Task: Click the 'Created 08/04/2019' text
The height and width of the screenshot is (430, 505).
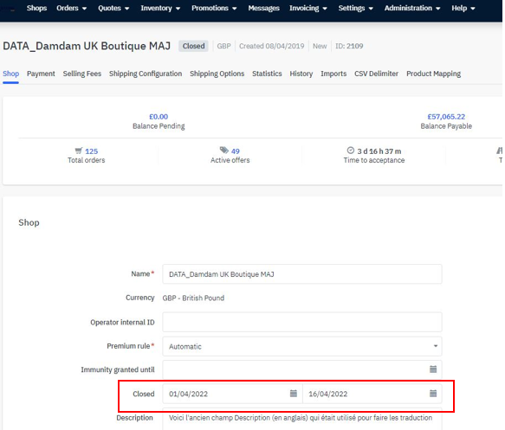Action: tap(271, 46)
